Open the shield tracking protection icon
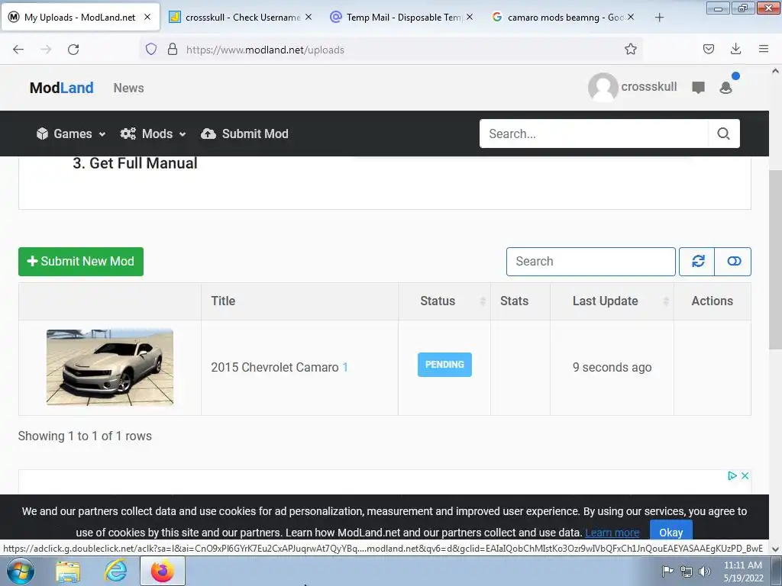782x586 pixels. tap(151, 49)
